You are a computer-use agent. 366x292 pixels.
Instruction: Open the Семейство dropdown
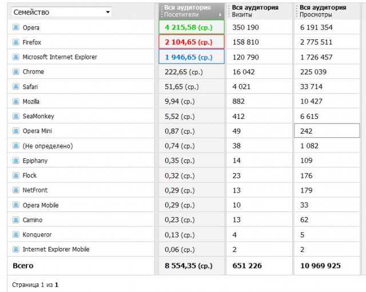pos(61,12)
